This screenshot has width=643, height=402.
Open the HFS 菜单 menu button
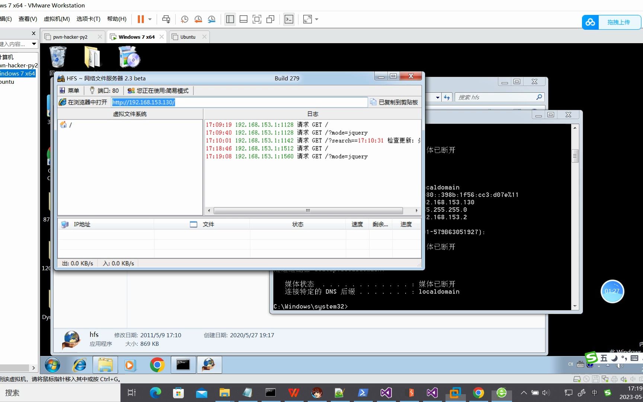(70, 90)
